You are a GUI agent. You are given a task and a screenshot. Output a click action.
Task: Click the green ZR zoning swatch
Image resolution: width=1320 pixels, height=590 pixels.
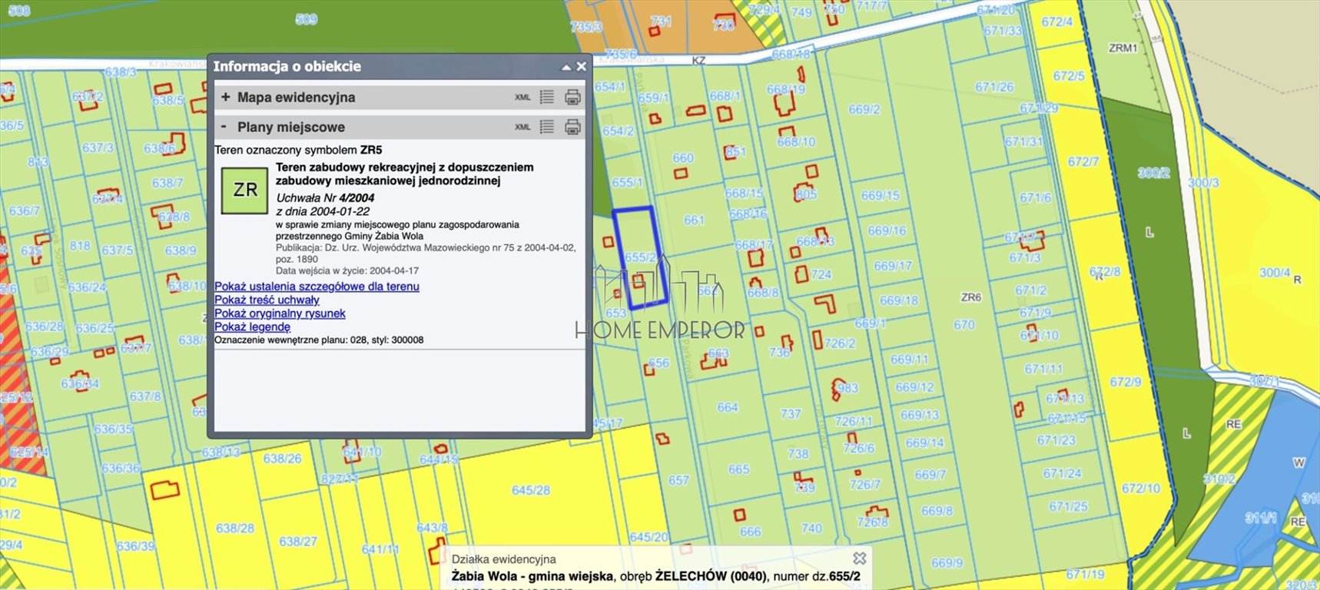click(x=244, y=190)
